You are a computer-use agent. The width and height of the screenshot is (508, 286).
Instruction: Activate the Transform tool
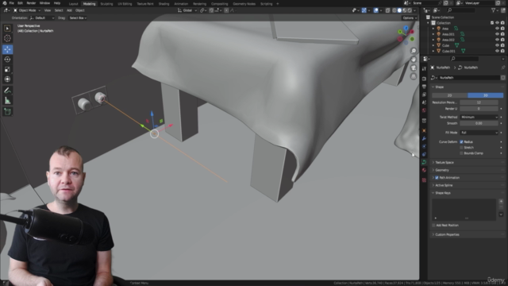point(7,79)
